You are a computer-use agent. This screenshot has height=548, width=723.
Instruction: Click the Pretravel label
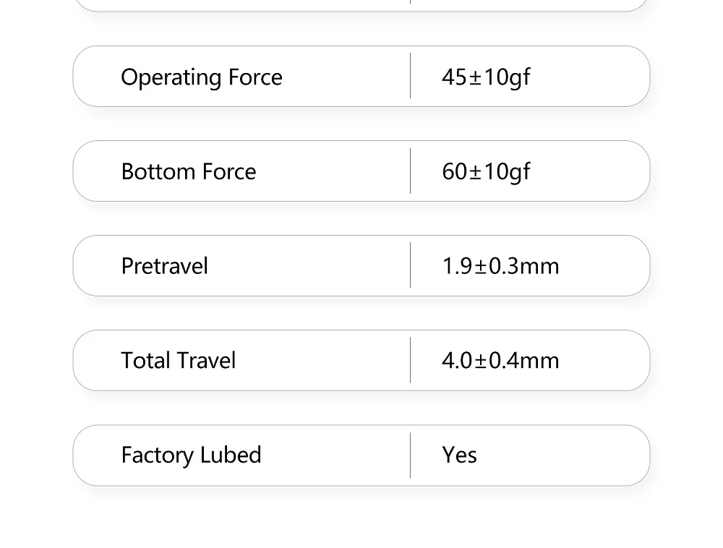[164, 266]
